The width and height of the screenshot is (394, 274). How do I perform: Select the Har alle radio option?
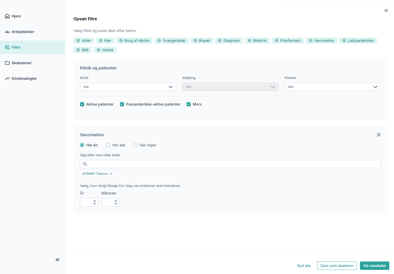(108, 145)
